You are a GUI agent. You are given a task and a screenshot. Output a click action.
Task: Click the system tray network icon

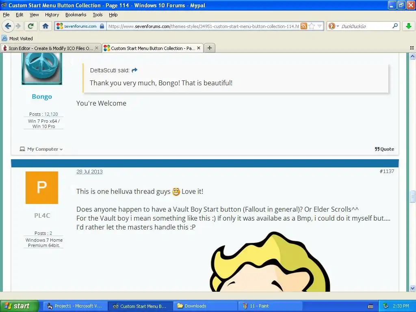[x=386, y=306]
